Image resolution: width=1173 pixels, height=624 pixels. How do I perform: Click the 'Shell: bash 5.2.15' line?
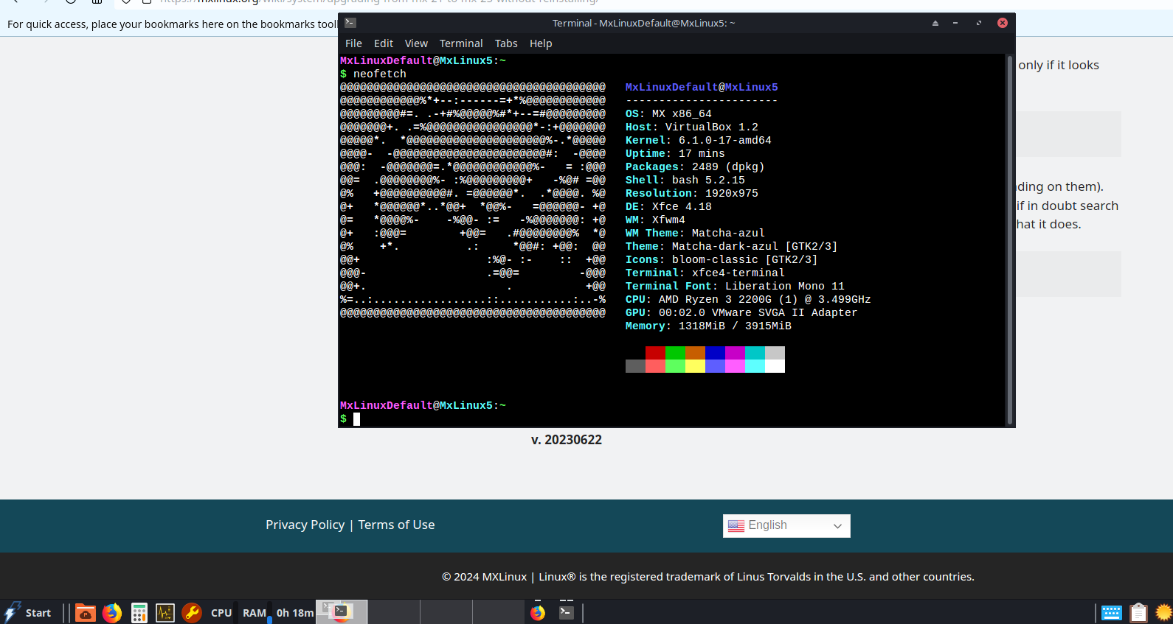pyautogui.click(x=685, y=180)
